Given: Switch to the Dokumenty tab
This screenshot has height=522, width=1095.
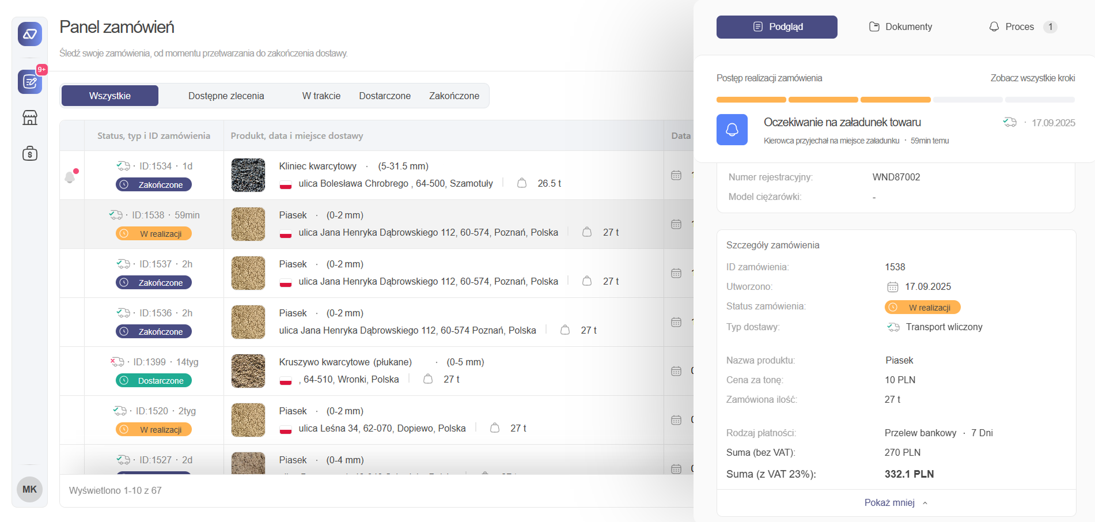Looking at the screenshot, I should [x=900, y=27].
